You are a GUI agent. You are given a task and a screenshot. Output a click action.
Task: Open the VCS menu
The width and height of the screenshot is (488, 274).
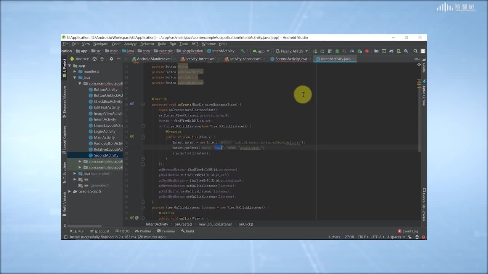click(195, 44)
